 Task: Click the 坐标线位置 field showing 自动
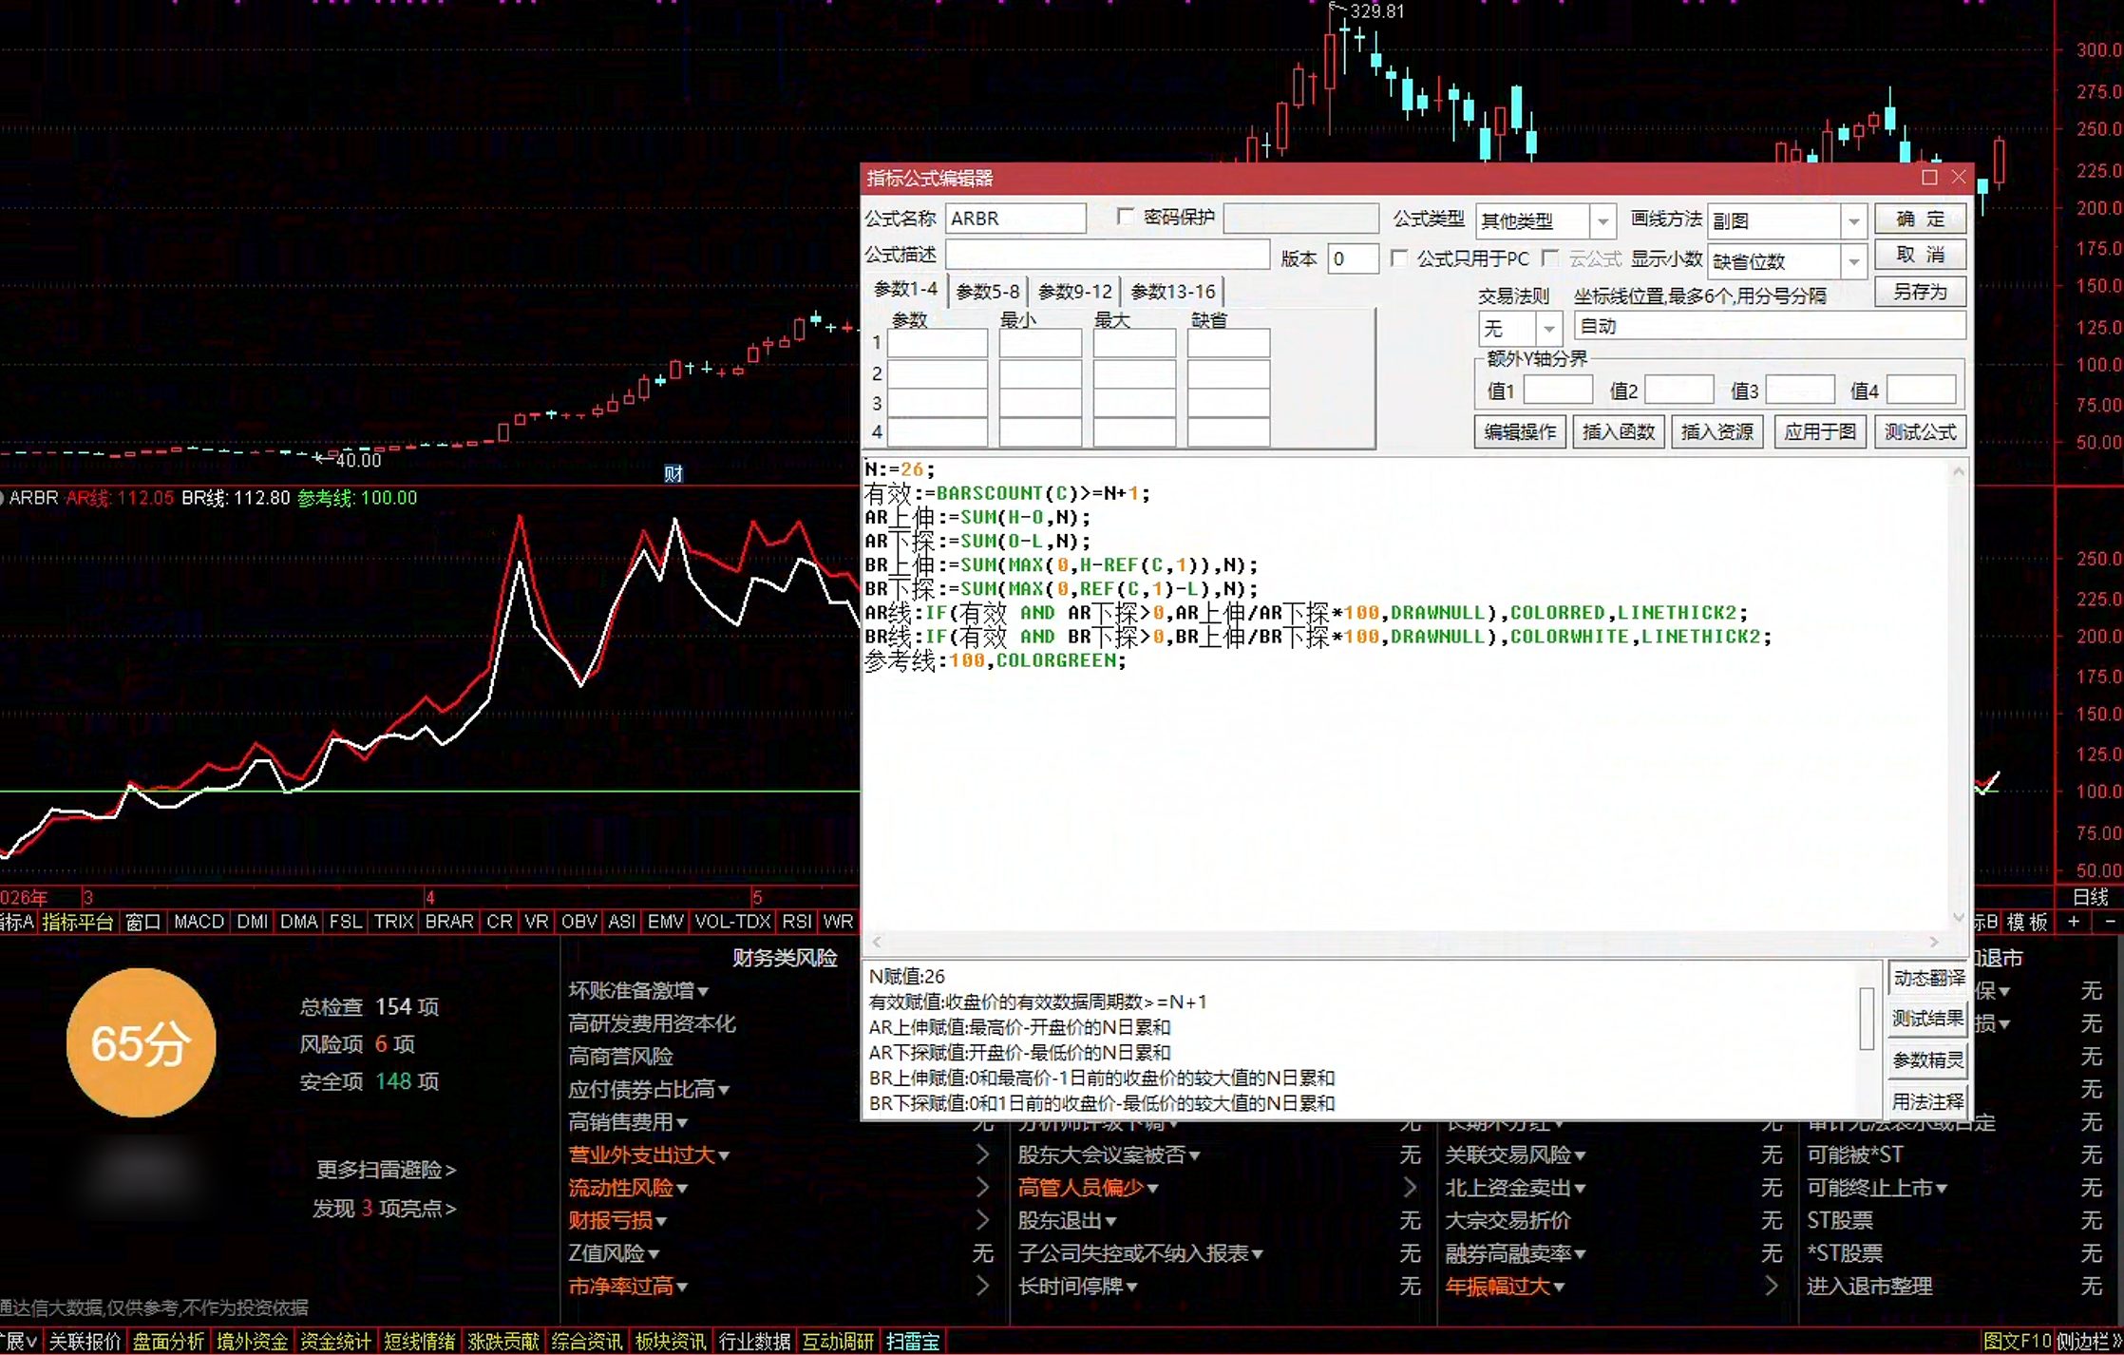pos(1770,327)
